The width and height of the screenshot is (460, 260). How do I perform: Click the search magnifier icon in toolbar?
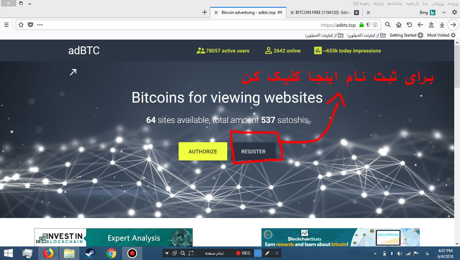tap(388, 25)
